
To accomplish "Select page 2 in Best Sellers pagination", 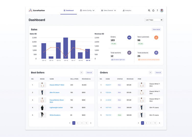I will coord(78,123).
